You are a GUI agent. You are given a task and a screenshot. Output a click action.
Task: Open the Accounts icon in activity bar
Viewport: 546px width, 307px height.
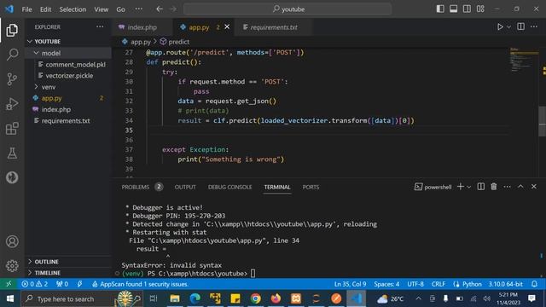click(12, 241)
